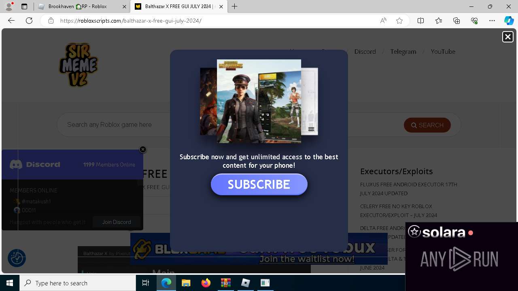Click the PUBG promo image in popup

click(x=259, y=101)
